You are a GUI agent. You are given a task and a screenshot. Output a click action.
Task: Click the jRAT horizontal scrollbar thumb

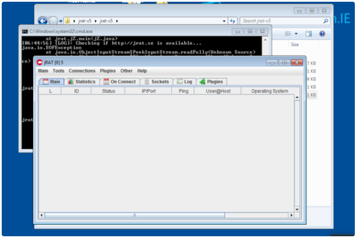tap(134, 215)
